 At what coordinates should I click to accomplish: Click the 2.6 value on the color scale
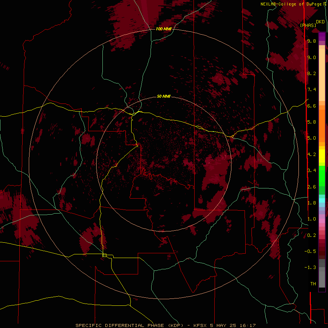pyautogui.click(x=312, y=187)
